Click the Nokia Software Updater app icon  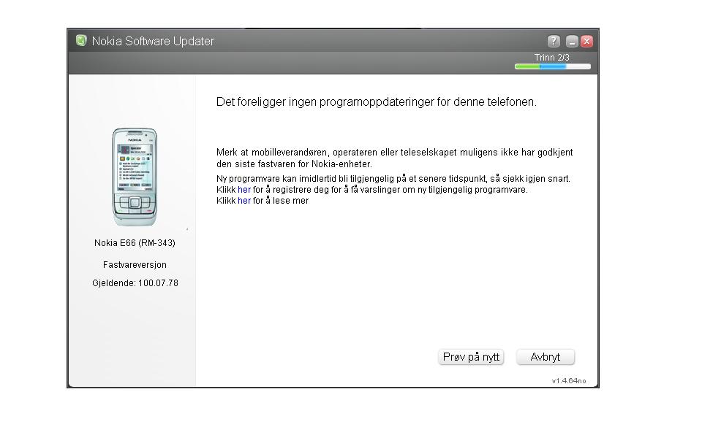tap(81, 41)
